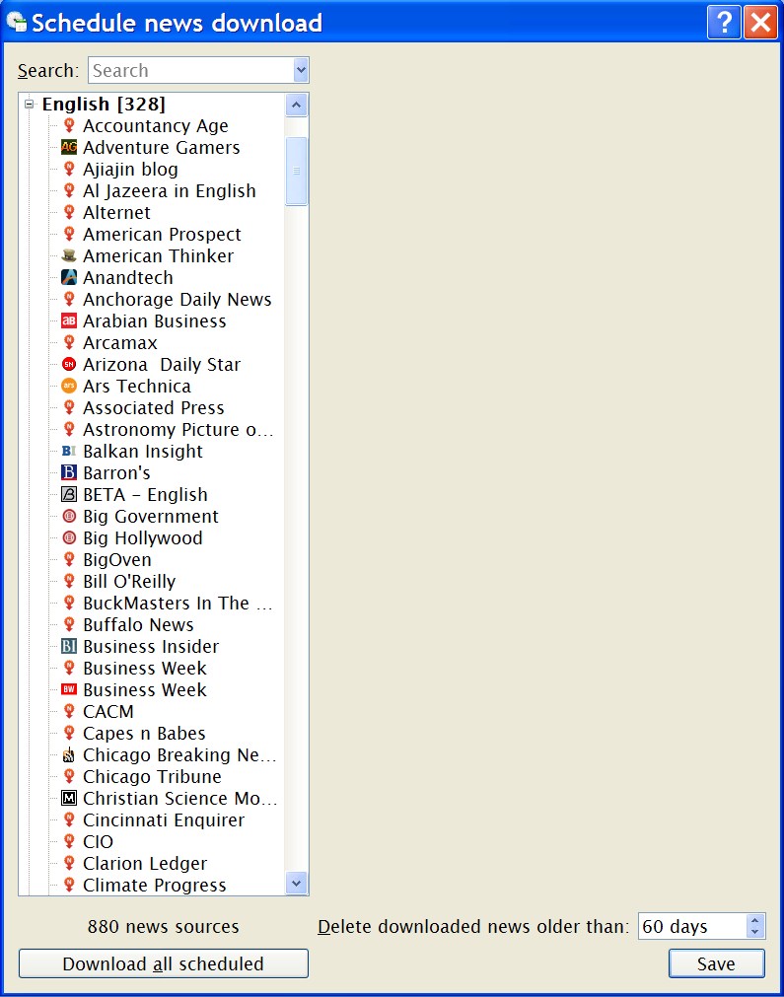Click the BETA - English icon
Screen dimensions: 784x997
69,494
